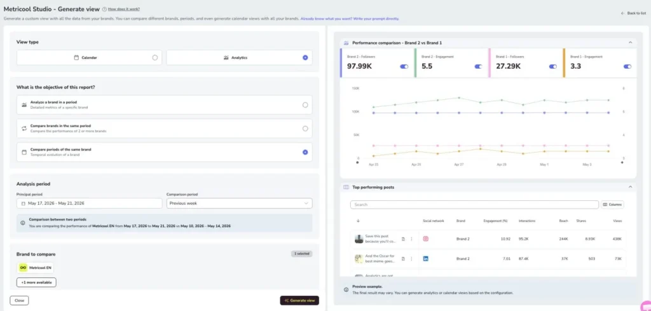Screen dimensions: 651x311
Task: Click the calendar icon in the Calendar view option
Action: 76,58
